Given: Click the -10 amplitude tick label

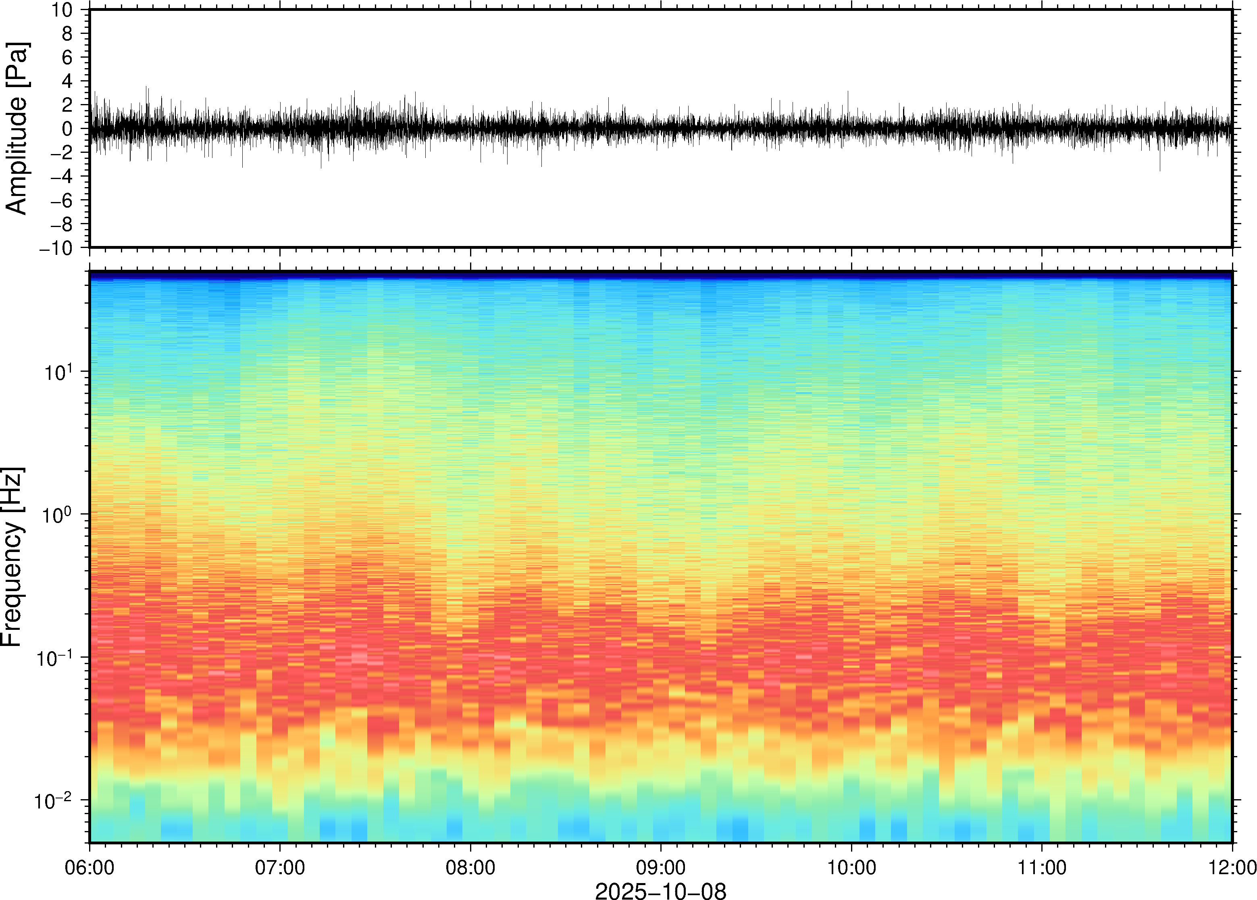Looking at the screenshot, I should [x=56, y=248].
